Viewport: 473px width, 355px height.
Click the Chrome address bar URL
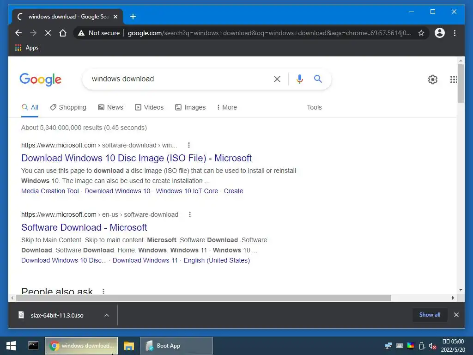click(x=269, y=33)
